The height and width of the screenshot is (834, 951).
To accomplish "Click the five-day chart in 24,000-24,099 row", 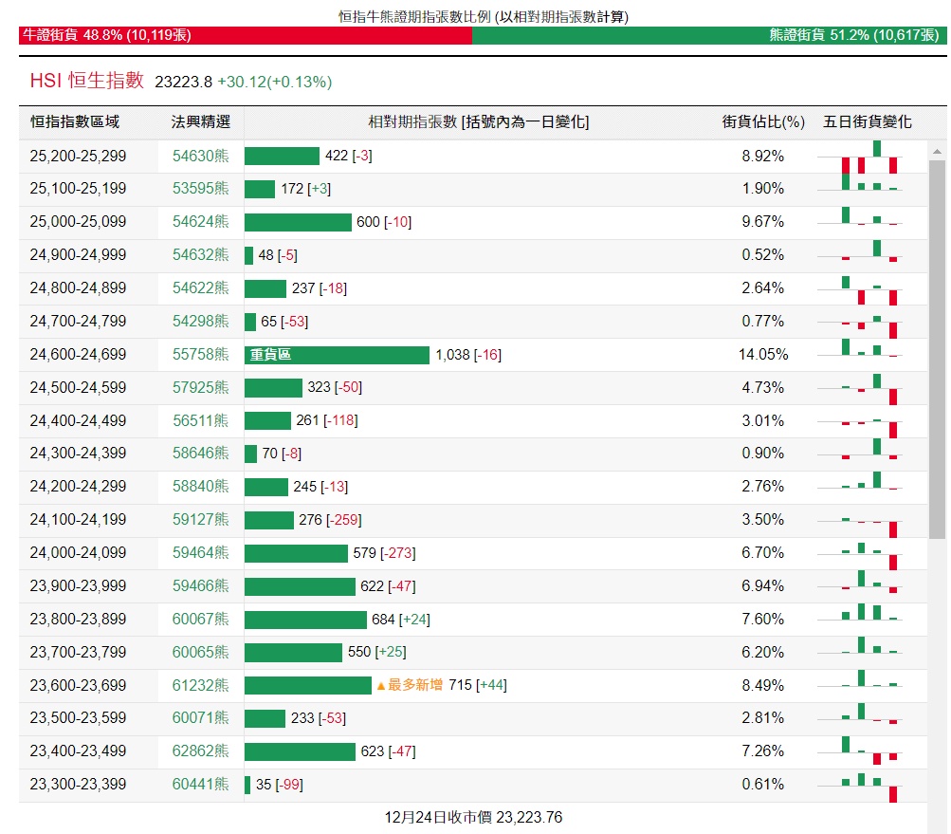I will pyautogui.click(x=869, y=553).
